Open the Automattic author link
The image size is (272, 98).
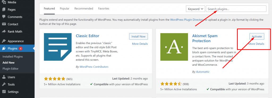203,72
